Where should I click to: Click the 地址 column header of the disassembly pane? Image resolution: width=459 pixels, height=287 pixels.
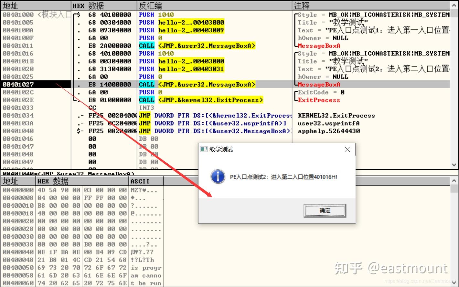click(10, 5)
